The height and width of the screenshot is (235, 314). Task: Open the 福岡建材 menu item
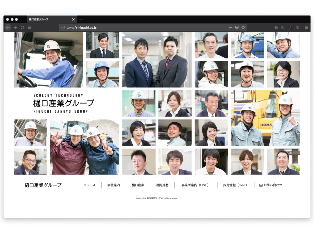click(162, 185)
